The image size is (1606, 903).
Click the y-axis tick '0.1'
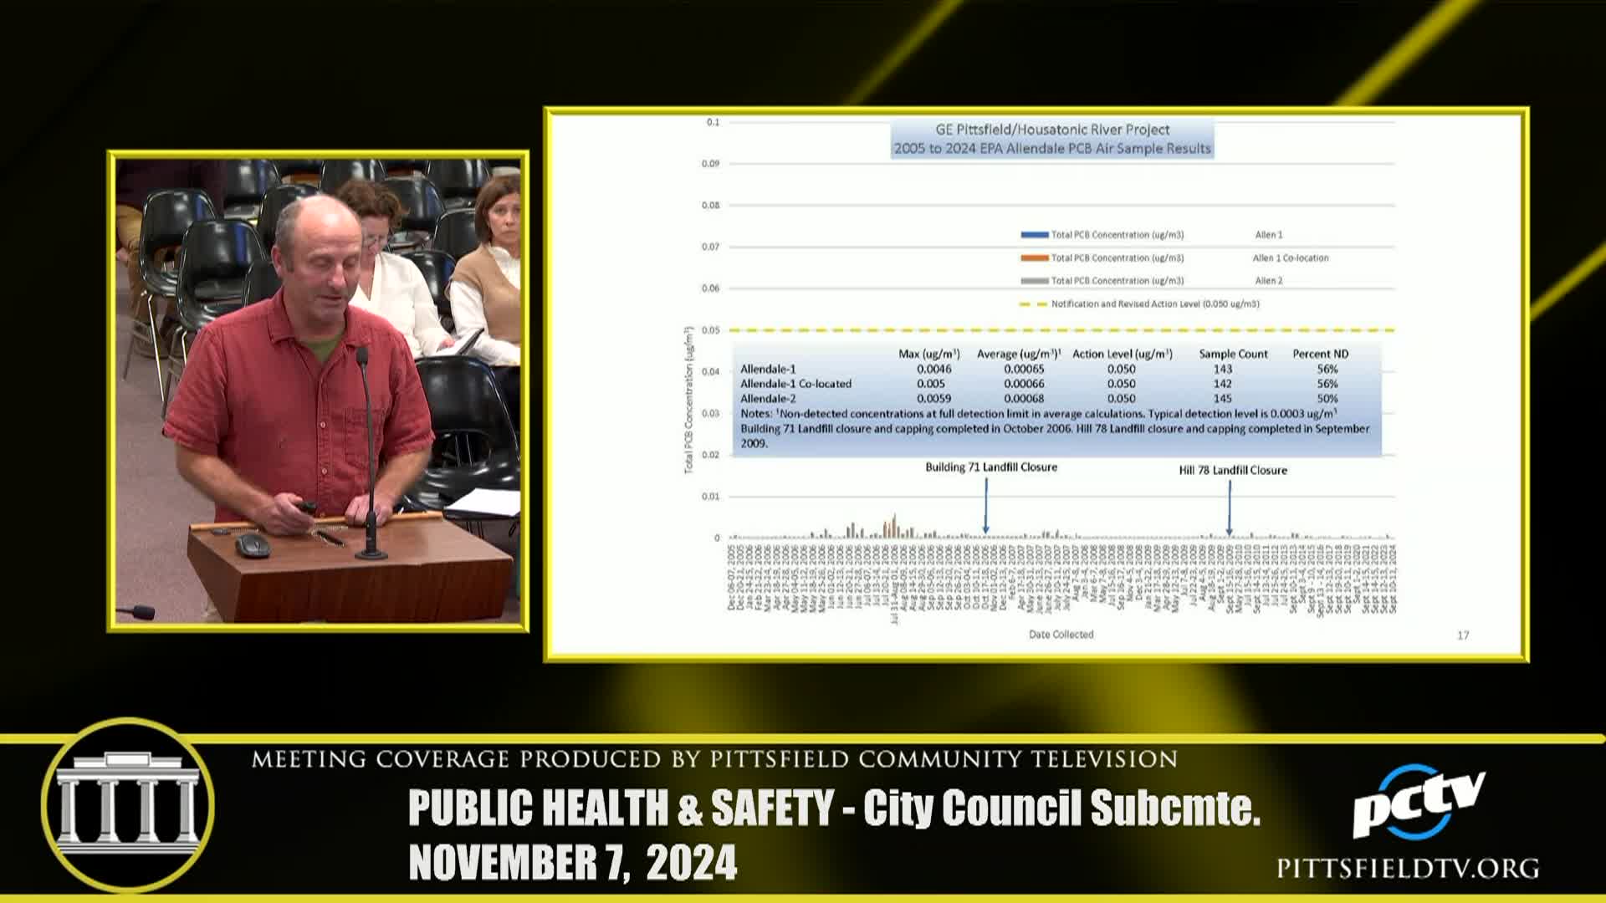(713, 122)
